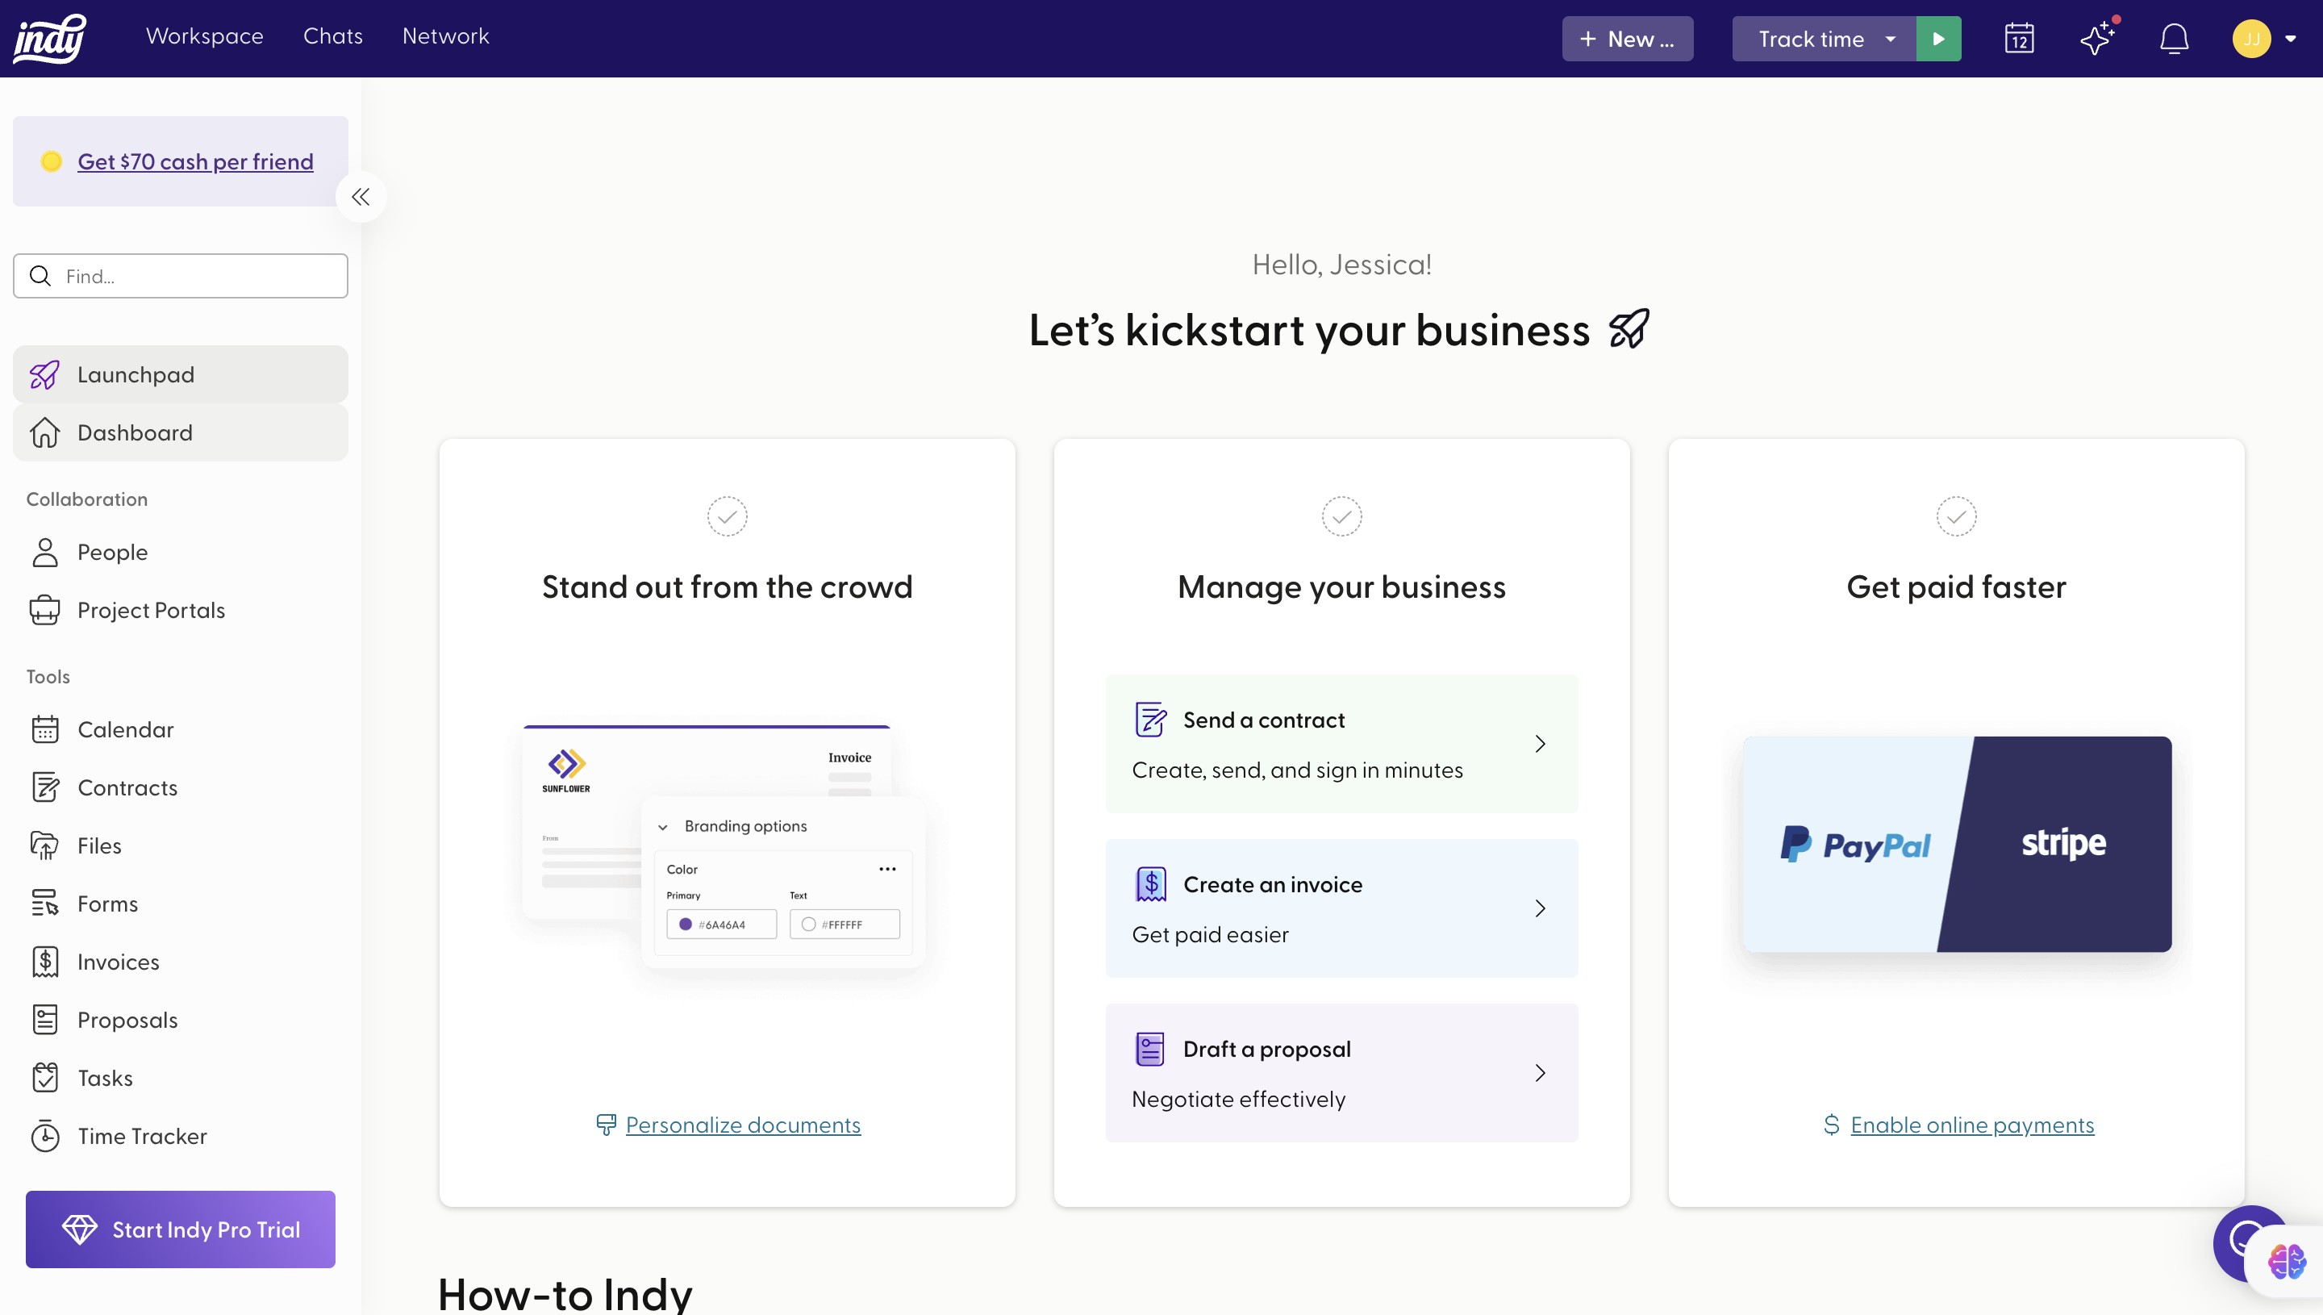Mark Stand out from the crowd complete
2323x1315 pixels.
pyautogui.click(x=727, y=516)
